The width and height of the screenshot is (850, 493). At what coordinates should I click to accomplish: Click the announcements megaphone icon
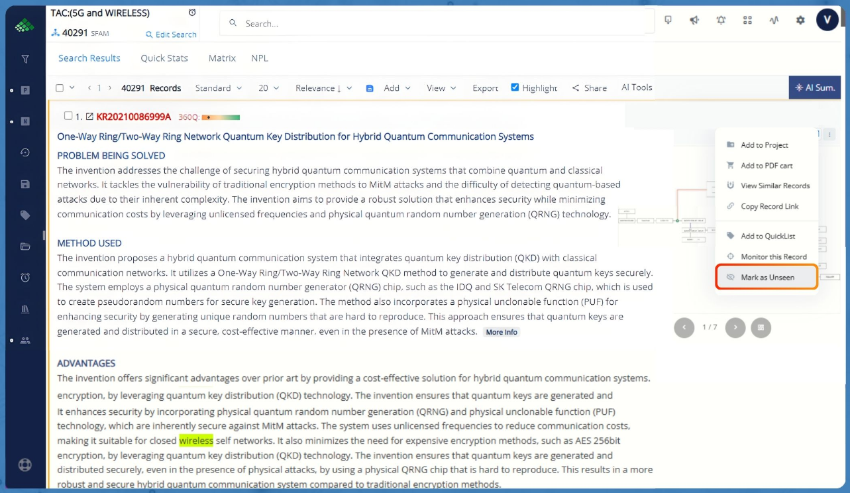pos(694,21)
